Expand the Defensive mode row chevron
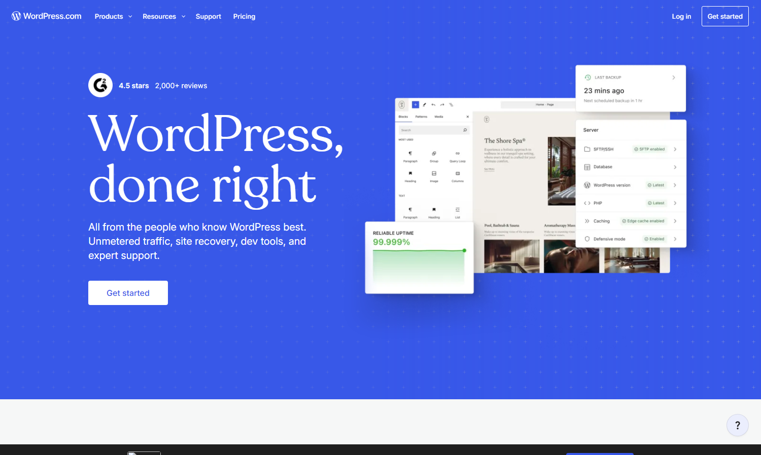 [x=675, y=239]
